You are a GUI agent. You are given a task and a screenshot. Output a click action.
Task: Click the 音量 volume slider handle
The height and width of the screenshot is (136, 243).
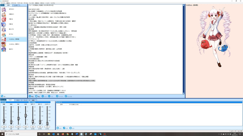coord(4,121)
